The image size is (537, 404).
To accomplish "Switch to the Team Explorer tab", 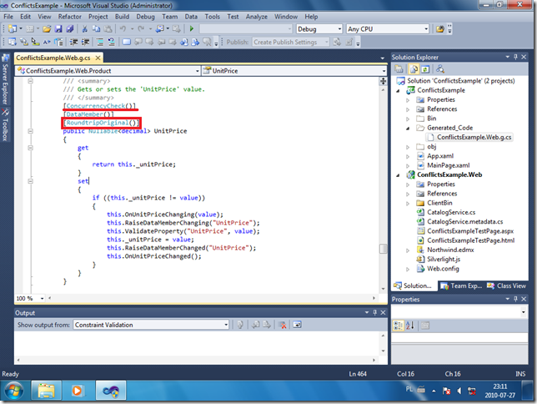I will (x=461, y=285).
